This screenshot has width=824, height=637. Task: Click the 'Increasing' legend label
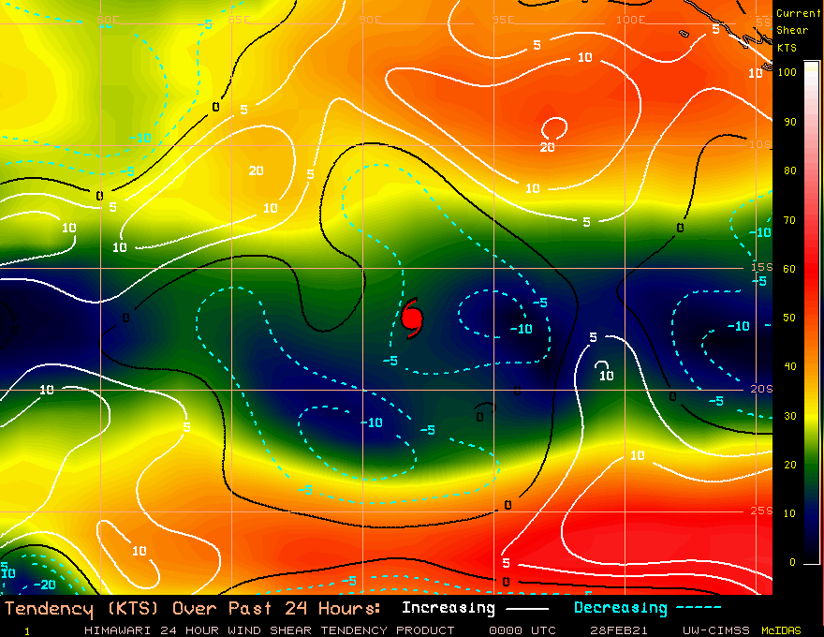(x=449, y=608)
